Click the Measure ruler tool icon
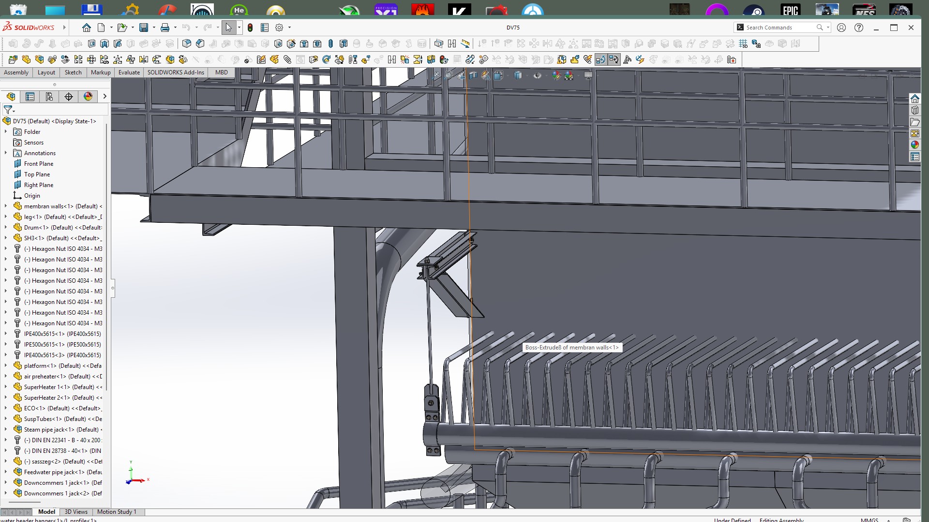The width and height of the screenshot is (929, 522). coord(465,43)
